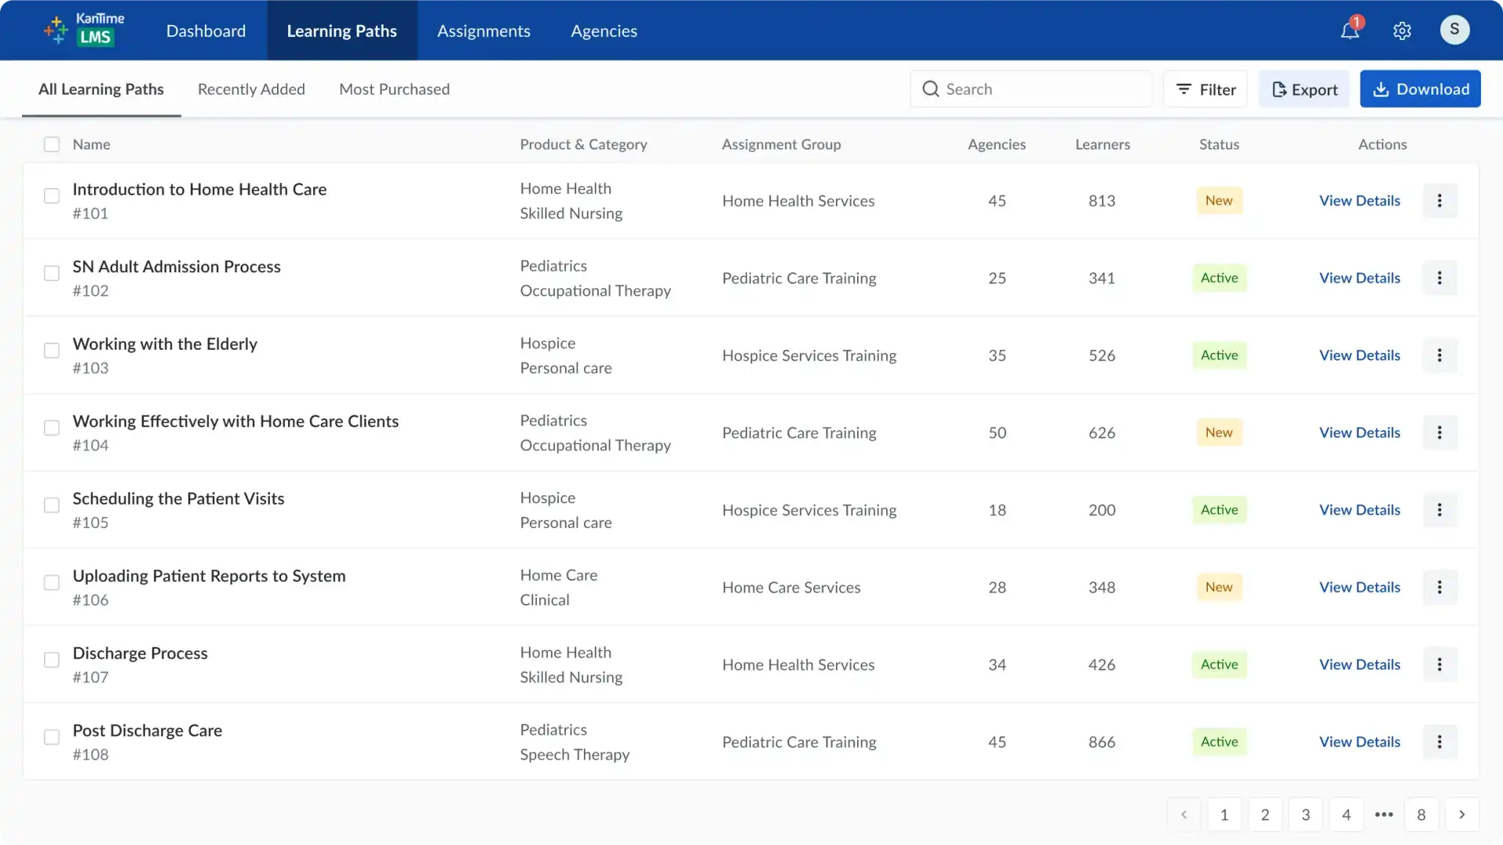The height and width of the screenshot is (845, 1503).
Task: Go to page 1
Action: point(1224,814)
